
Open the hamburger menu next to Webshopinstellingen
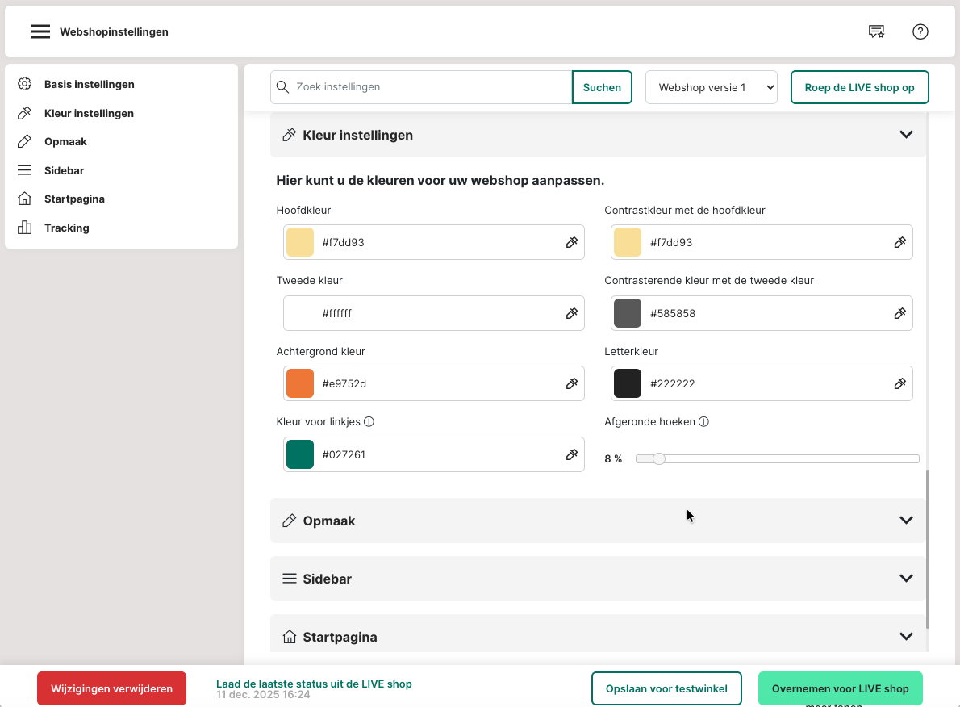coord(40,31)
